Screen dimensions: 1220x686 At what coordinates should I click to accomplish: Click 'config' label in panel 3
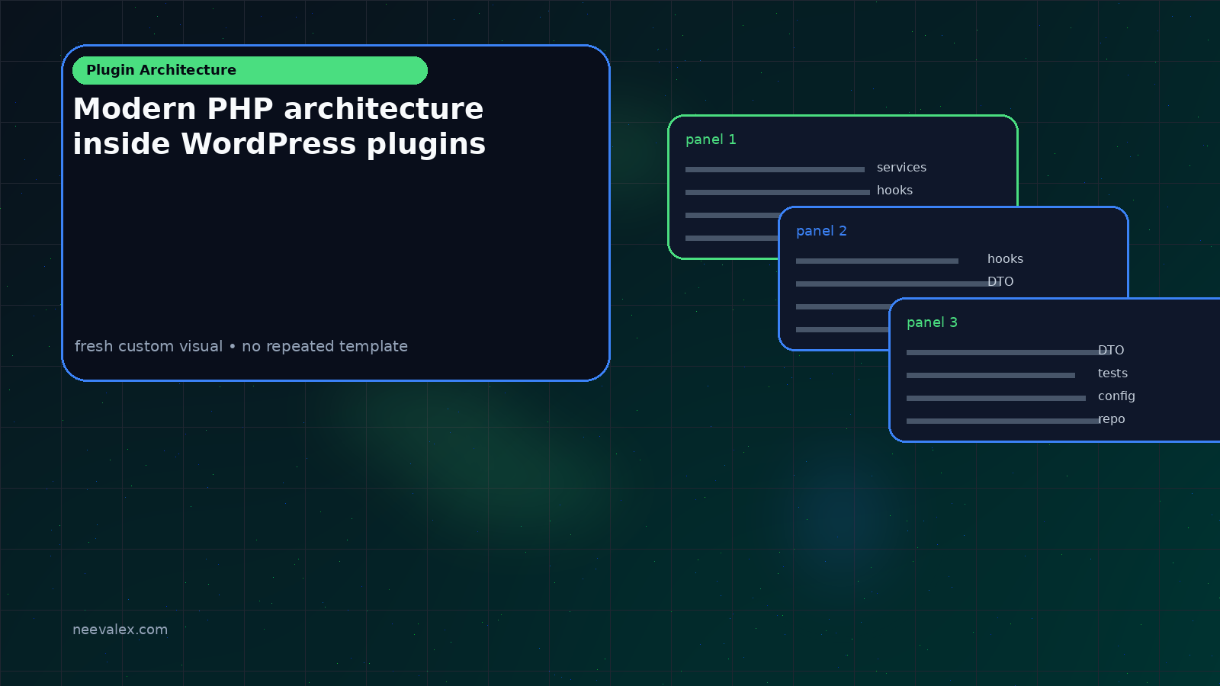1116,396
